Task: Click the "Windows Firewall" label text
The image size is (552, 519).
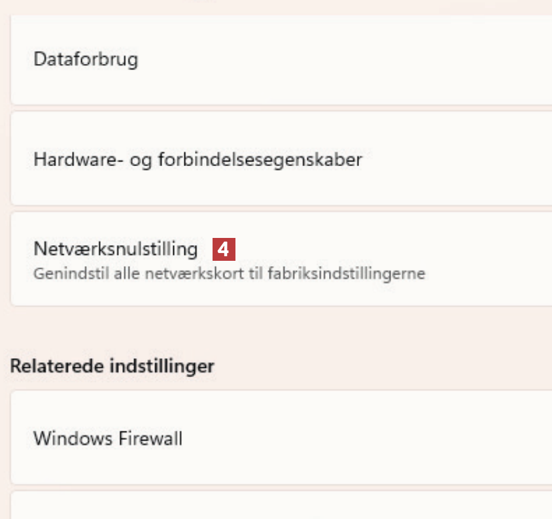Action: coord(108,438)
